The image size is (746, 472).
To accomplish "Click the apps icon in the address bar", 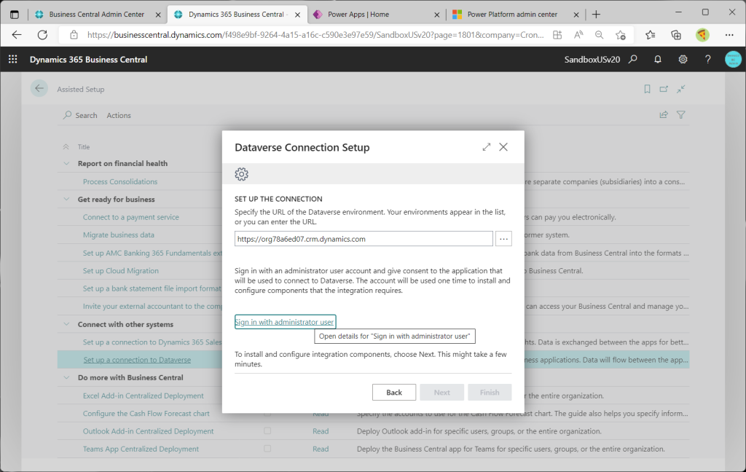I will click(x=557, y=35).
